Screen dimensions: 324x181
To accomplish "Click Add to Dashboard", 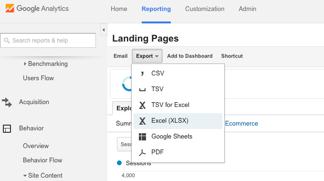I will (190, 56).
